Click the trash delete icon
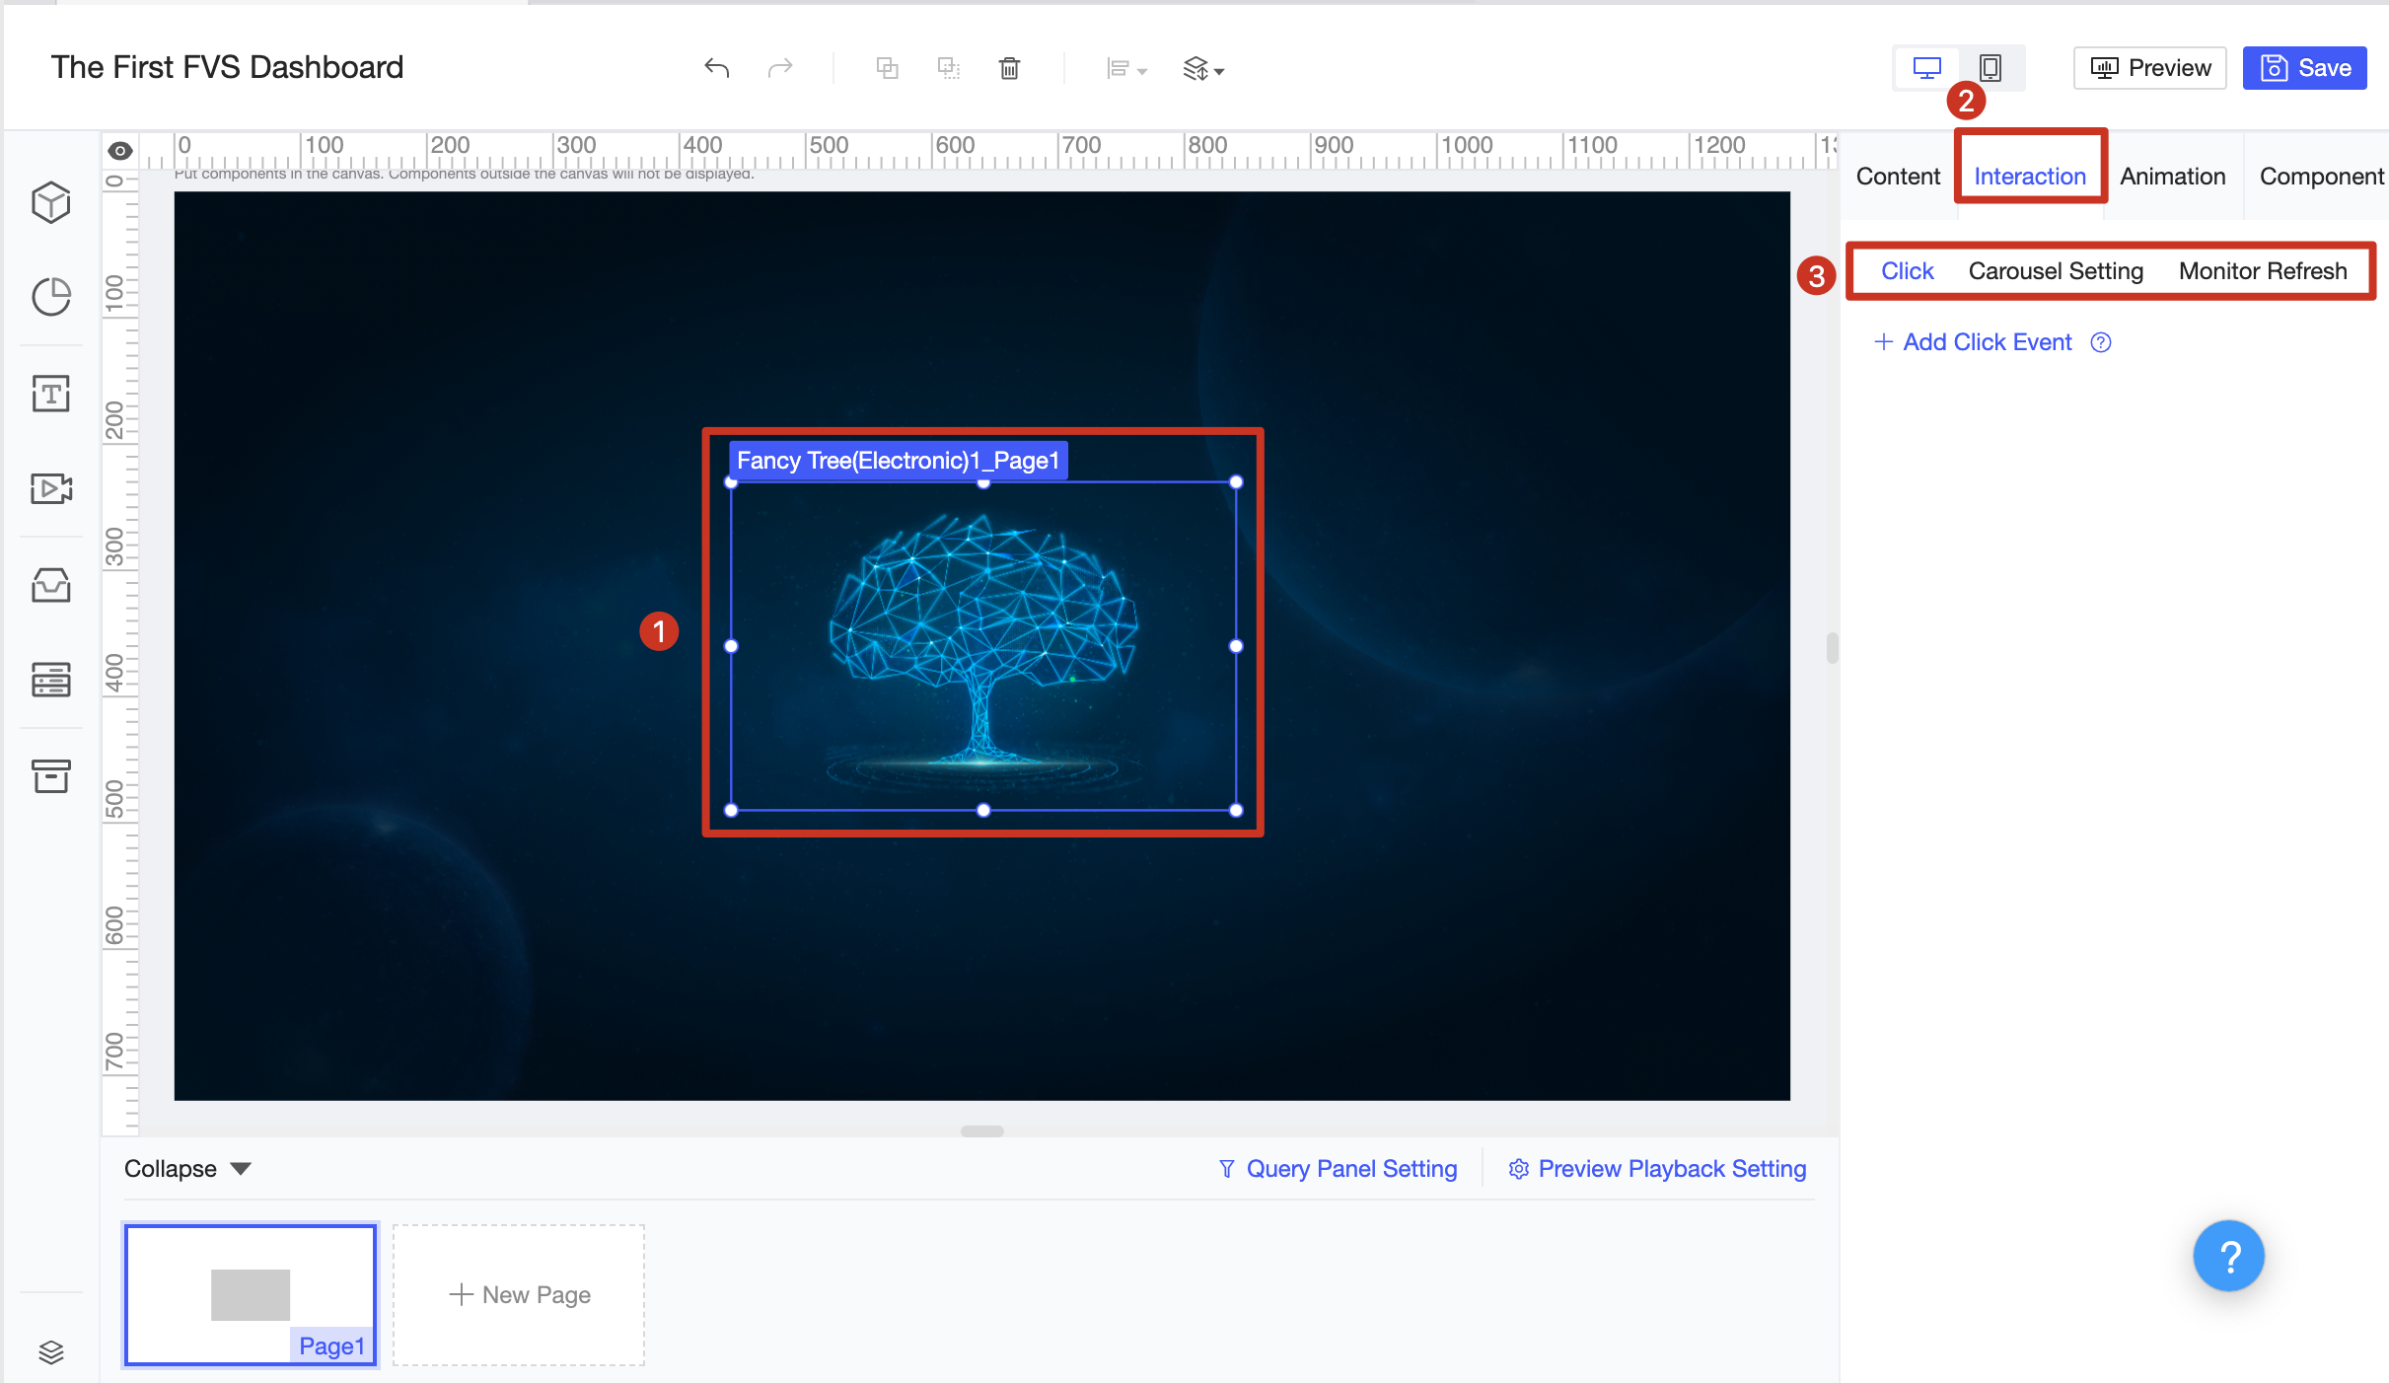 click(1009, 68)
